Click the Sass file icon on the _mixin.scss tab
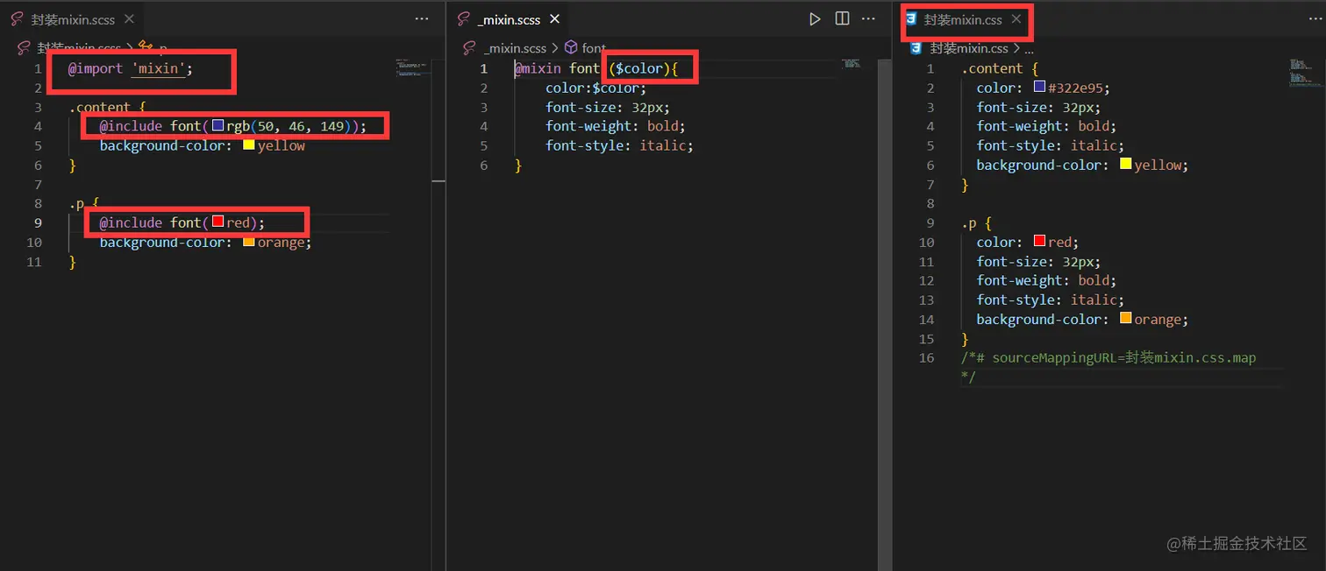Viewport: 1326px width, 571px height. click(x=464, y=19)
